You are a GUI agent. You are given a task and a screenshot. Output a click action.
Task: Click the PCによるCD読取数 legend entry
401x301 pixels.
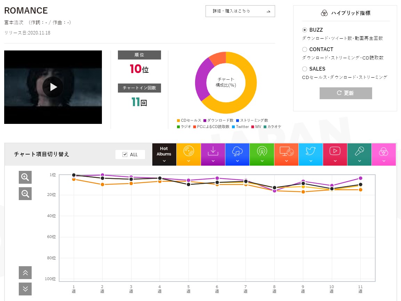tap(211, 127)
